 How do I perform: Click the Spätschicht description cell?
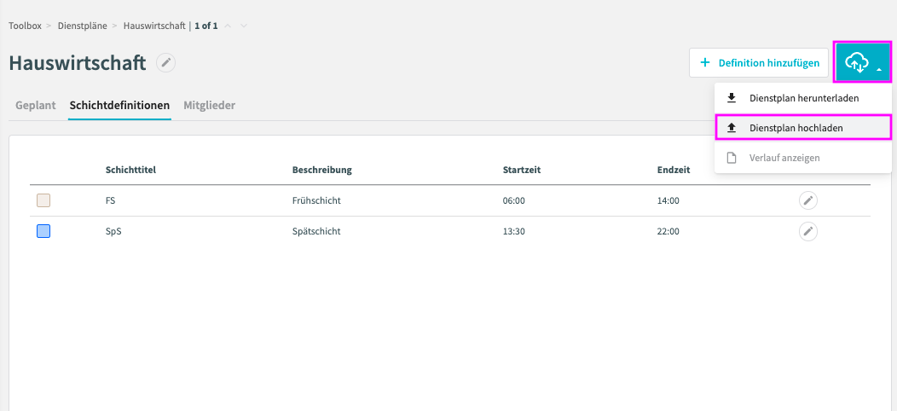(x=316, y=232)
